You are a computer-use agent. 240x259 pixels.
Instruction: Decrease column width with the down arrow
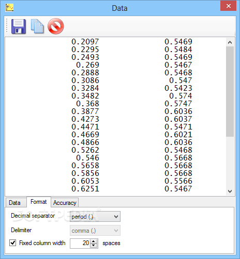94,246
